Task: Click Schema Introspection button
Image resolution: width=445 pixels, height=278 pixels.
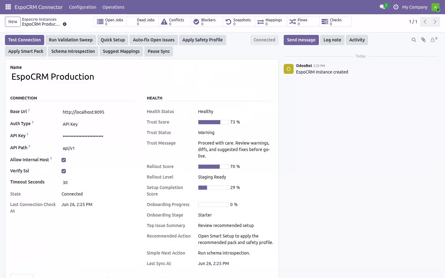Action: (73, 51)
